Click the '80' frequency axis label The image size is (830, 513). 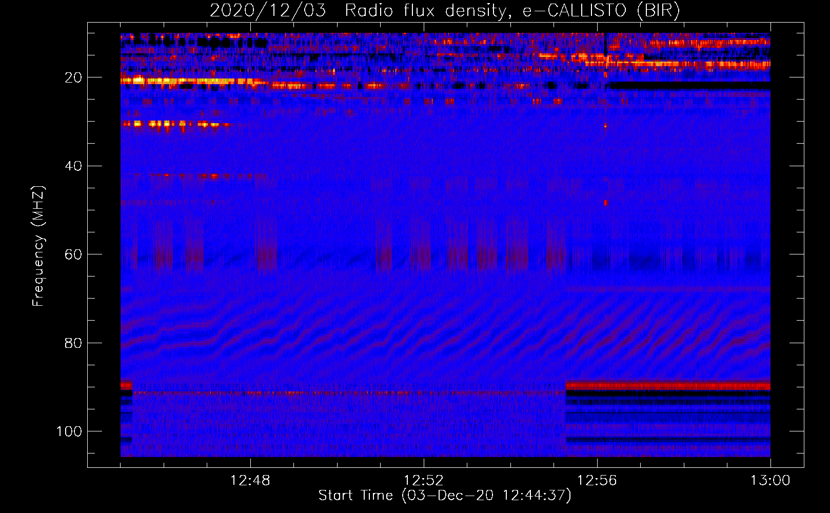tap(74, 343)
